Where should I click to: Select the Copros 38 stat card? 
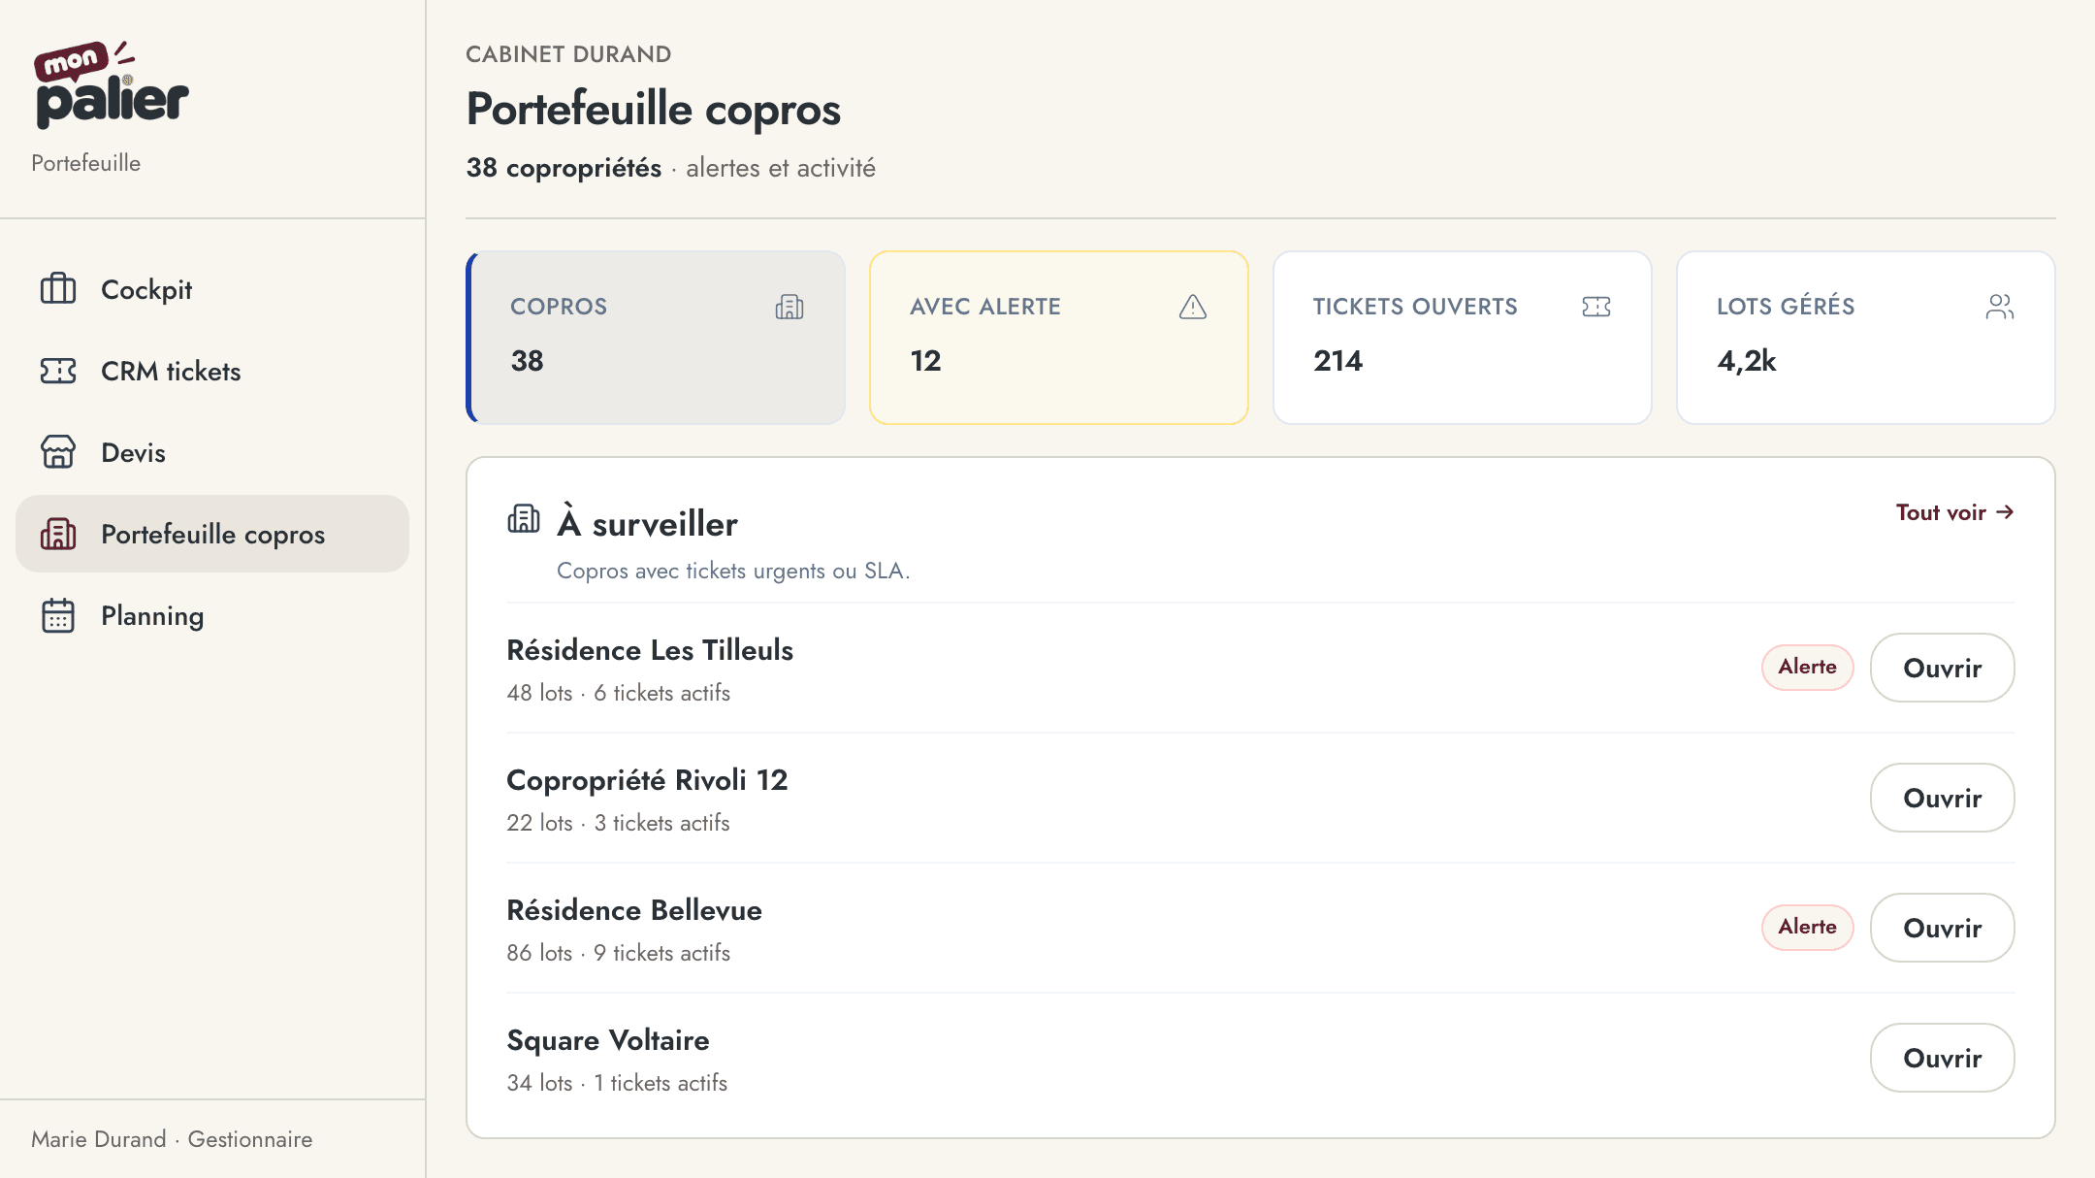pos(656,338)
